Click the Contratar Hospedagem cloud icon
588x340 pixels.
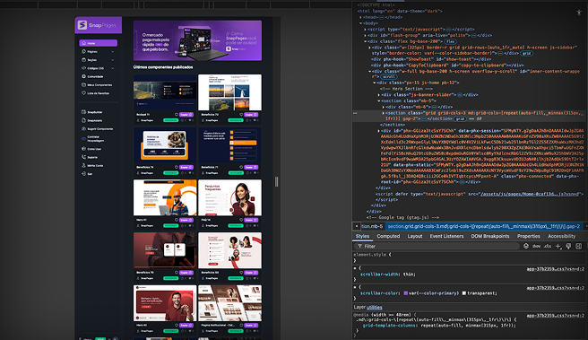83,138
